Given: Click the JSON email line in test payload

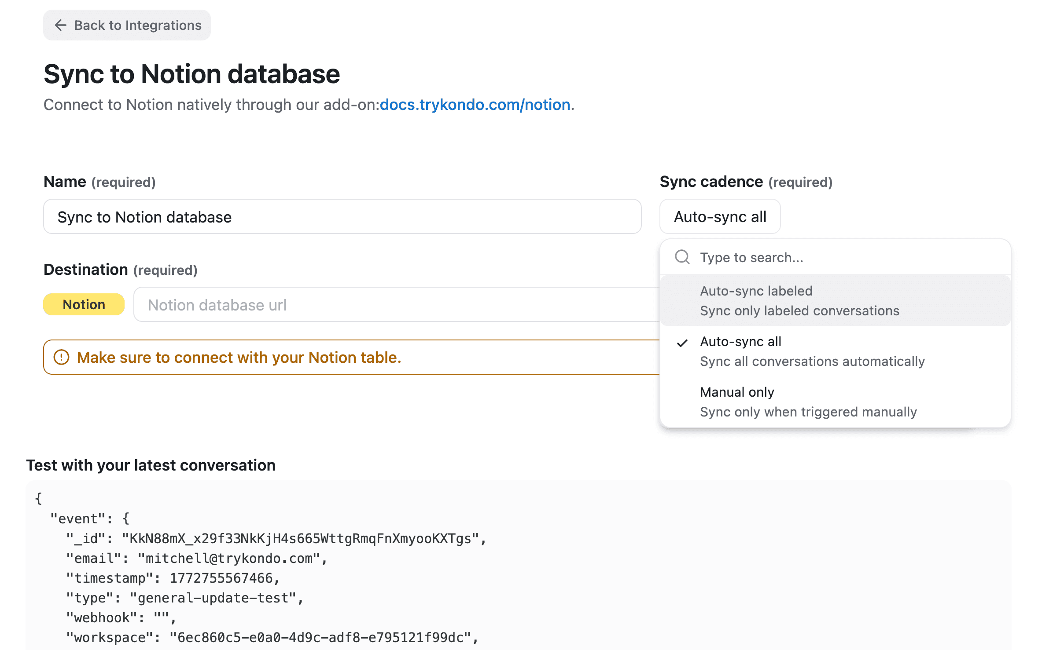Looking at the screenshot, I should click(x=196, y=559).
